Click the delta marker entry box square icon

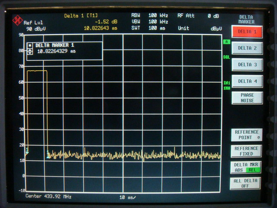click(x=30, y=45)
